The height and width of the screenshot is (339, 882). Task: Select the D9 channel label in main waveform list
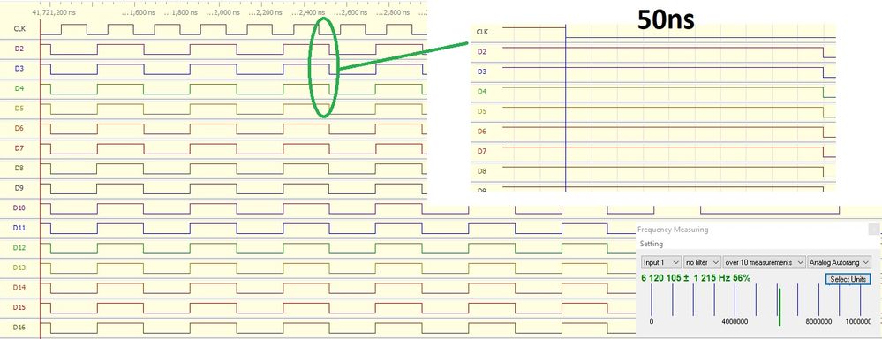coord(19,188)
